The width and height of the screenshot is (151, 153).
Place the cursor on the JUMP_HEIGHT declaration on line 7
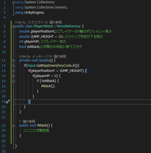42,37
